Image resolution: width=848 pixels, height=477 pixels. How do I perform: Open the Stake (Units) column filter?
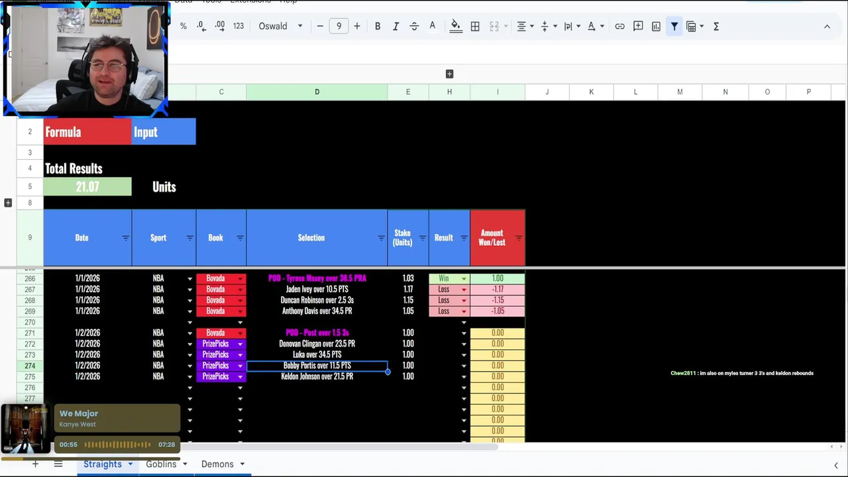[422, 238]
